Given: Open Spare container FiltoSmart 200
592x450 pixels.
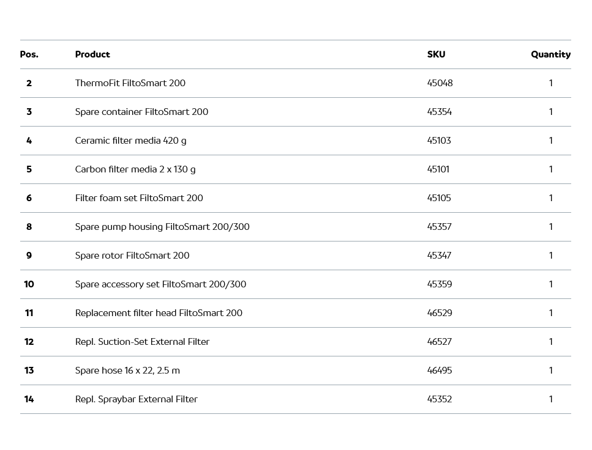Looking at the screenshot, I should pyautogui.click(x=141, y=112).
